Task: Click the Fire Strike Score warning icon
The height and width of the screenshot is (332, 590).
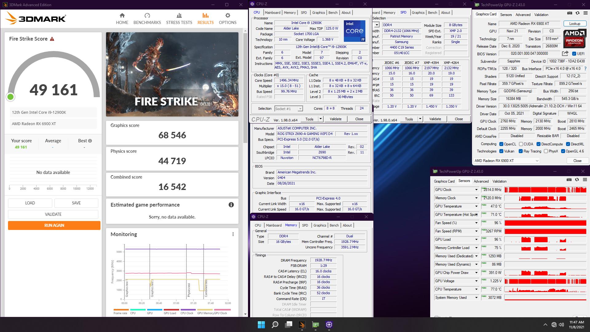Action: point(52,39)
